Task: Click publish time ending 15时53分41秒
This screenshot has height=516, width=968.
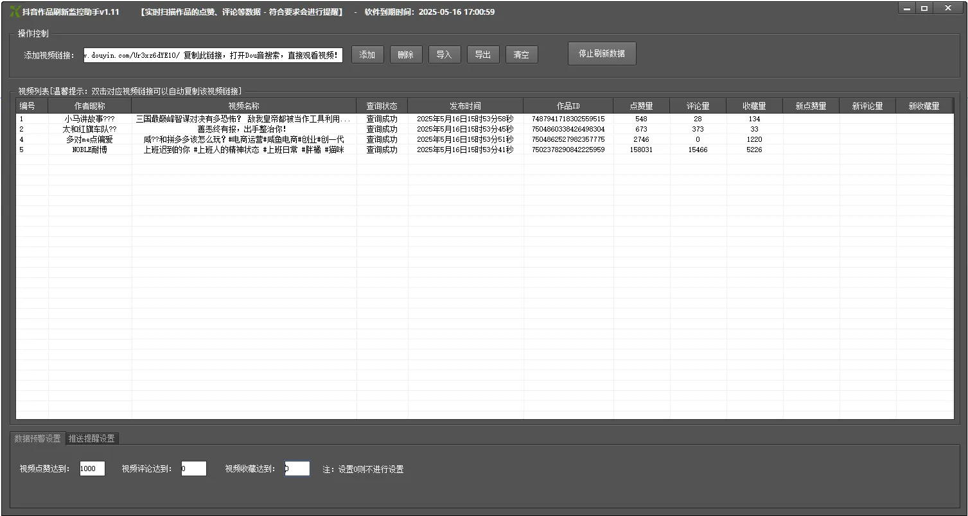Action: click(465, 150)
